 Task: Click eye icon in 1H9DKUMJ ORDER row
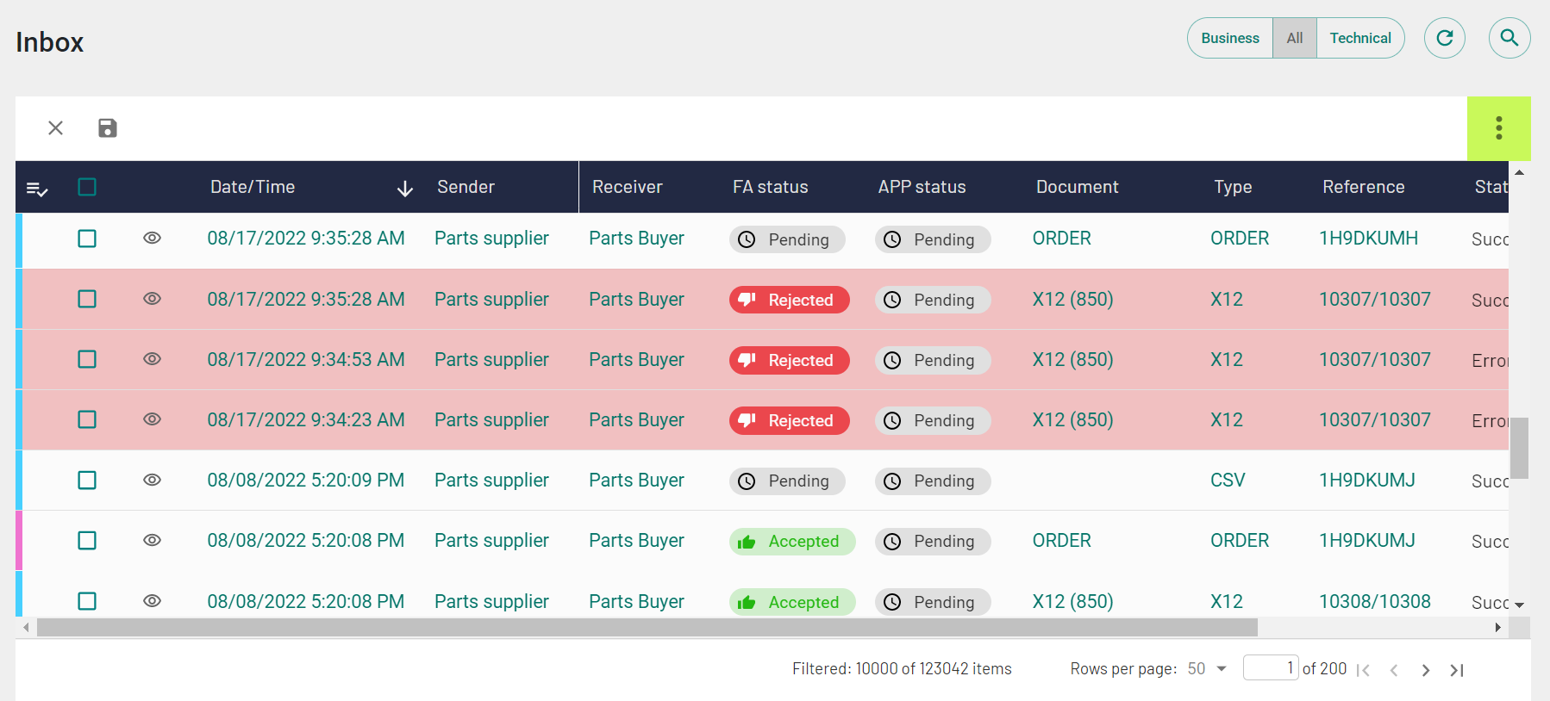(x=153, y=540)
